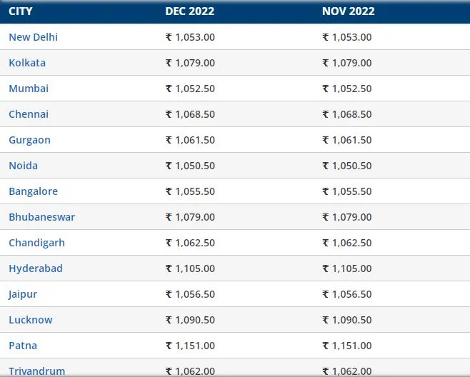Click the Chandigarh link
Image resolution: width=470 pixels, height=377 pixels.
point(36,243)
